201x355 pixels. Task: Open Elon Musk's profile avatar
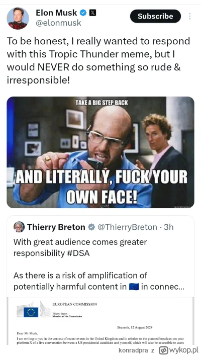pyautogui.click(x=18, y=19)
